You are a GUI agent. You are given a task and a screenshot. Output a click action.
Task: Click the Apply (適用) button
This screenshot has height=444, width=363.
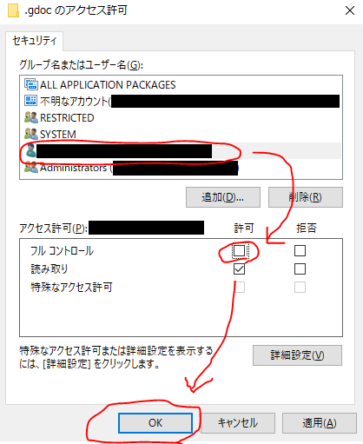click(320, 423)
